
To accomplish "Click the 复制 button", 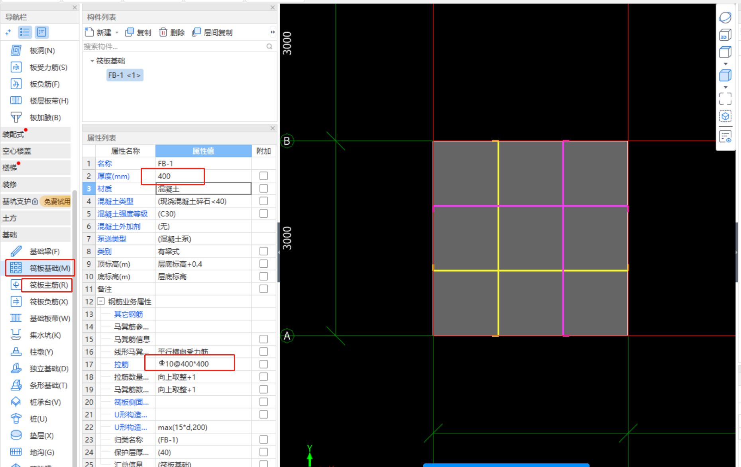I will (138, 32).
